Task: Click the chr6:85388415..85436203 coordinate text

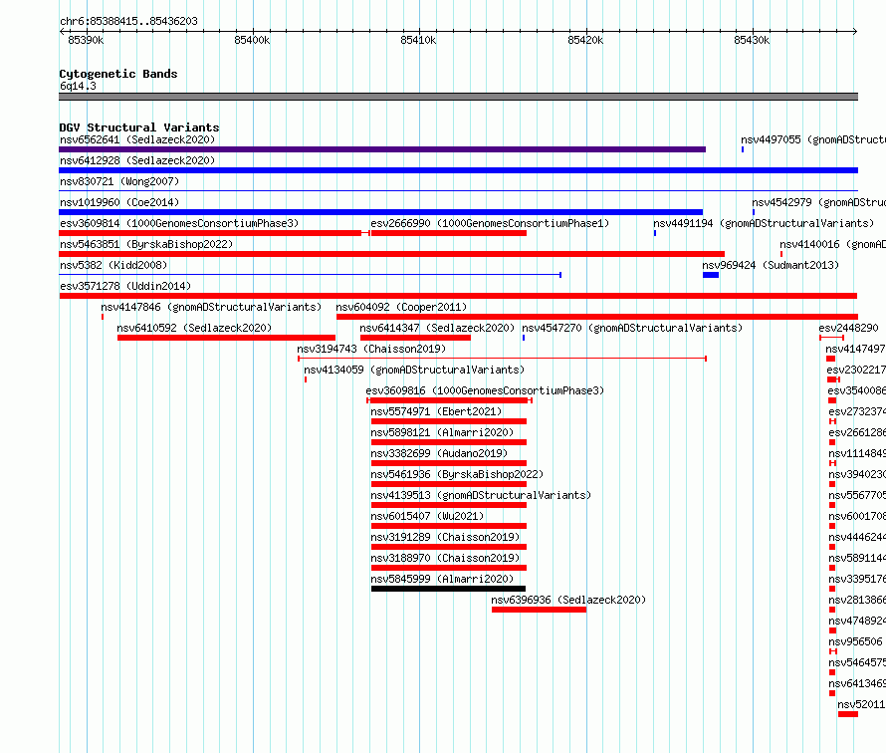Action: coord(128,21)
